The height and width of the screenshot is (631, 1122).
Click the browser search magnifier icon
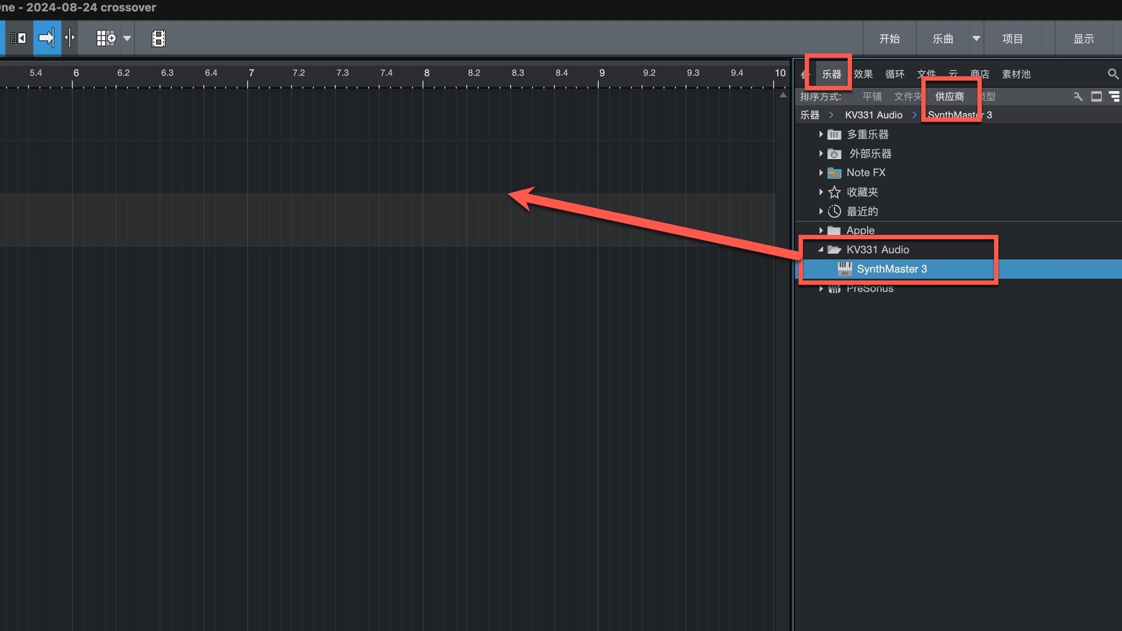point(1113,74)
